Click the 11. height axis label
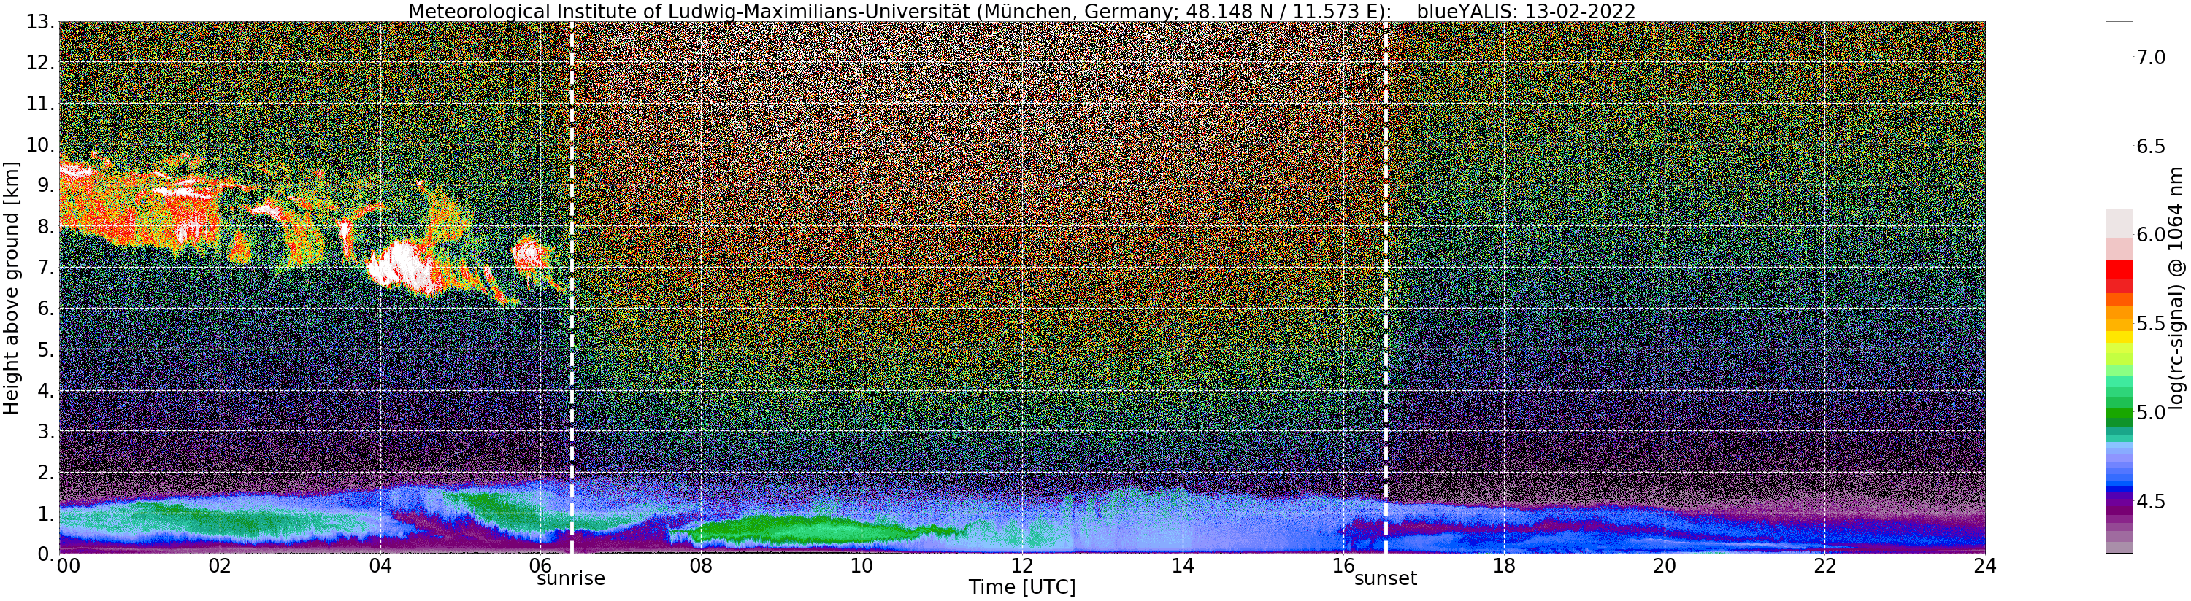This screenshot has width=2191, height=601. tap(40, 104)
